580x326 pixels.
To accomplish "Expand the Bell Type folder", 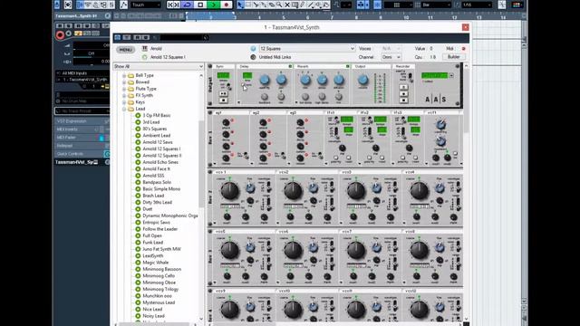I will pyautogui.click(x=124, y=75).
